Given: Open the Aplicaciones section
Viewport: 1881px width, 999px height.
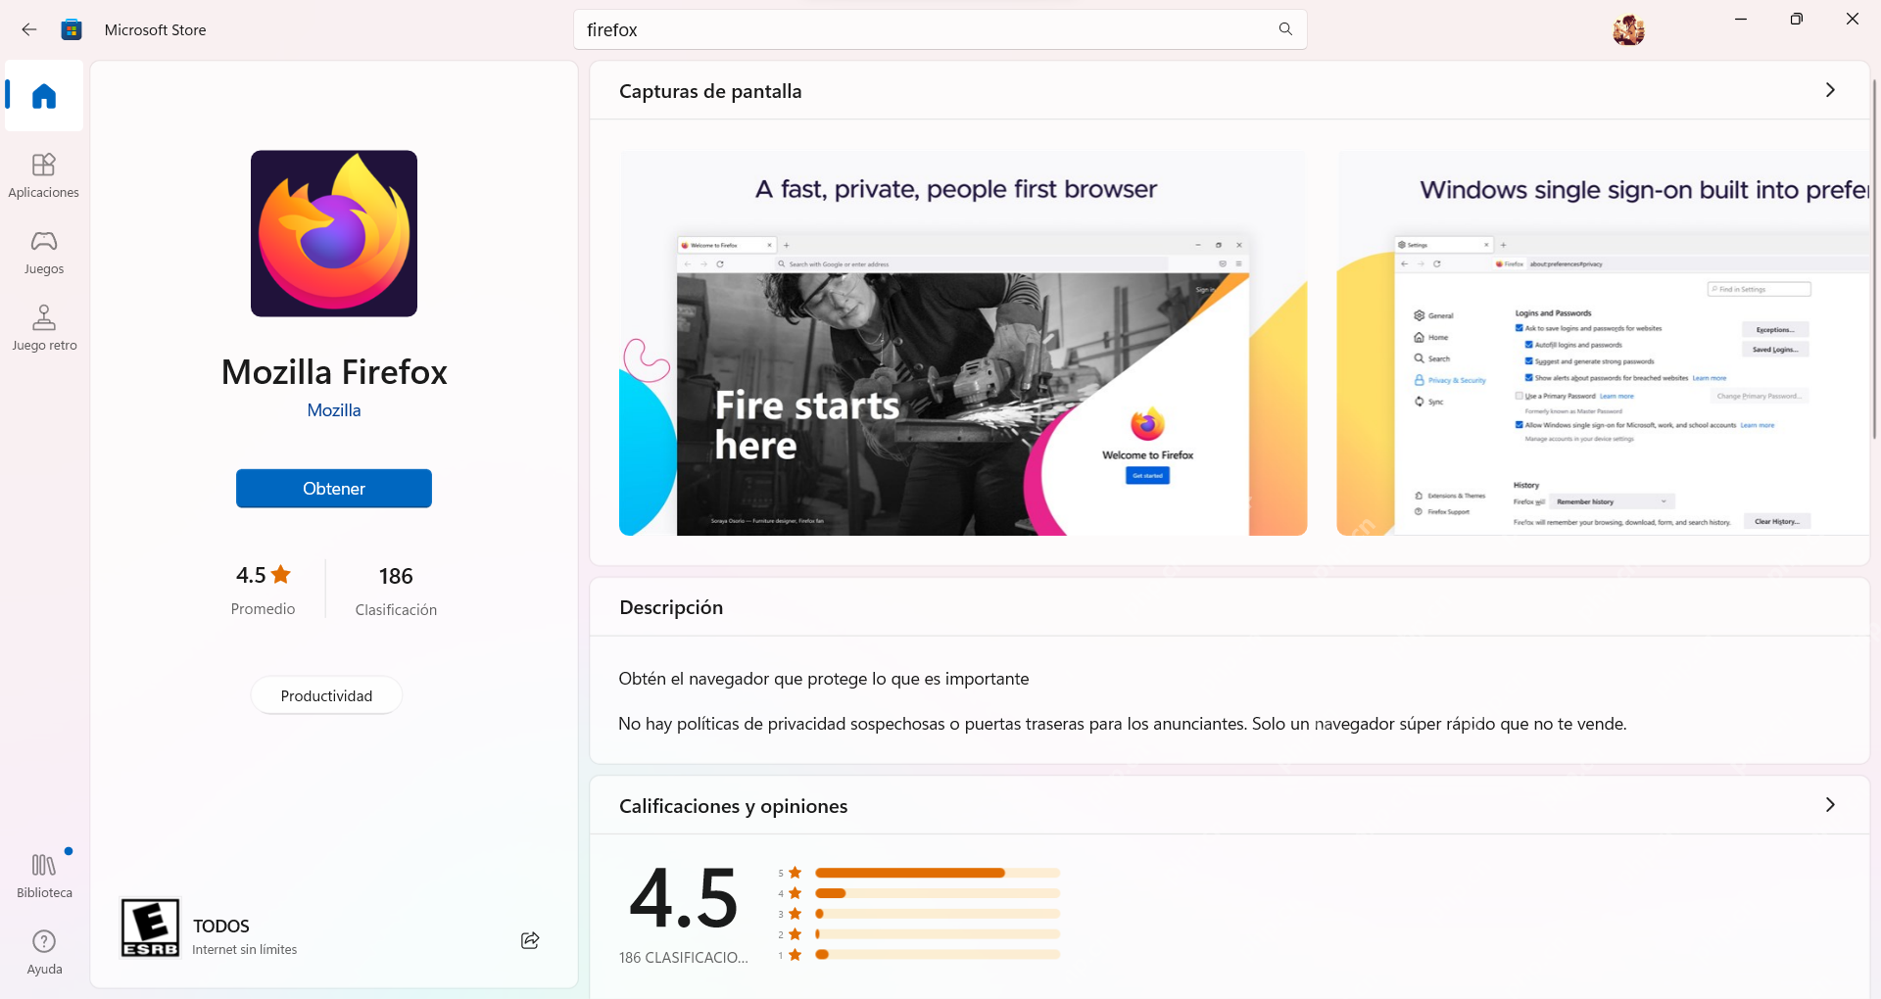Looking at the screenshot, I should [x=44, y=175].
